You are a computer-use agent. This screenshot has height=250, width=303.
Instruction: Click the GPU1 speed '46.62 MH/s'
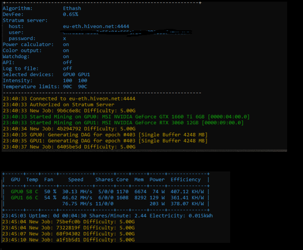pos(77,198)
